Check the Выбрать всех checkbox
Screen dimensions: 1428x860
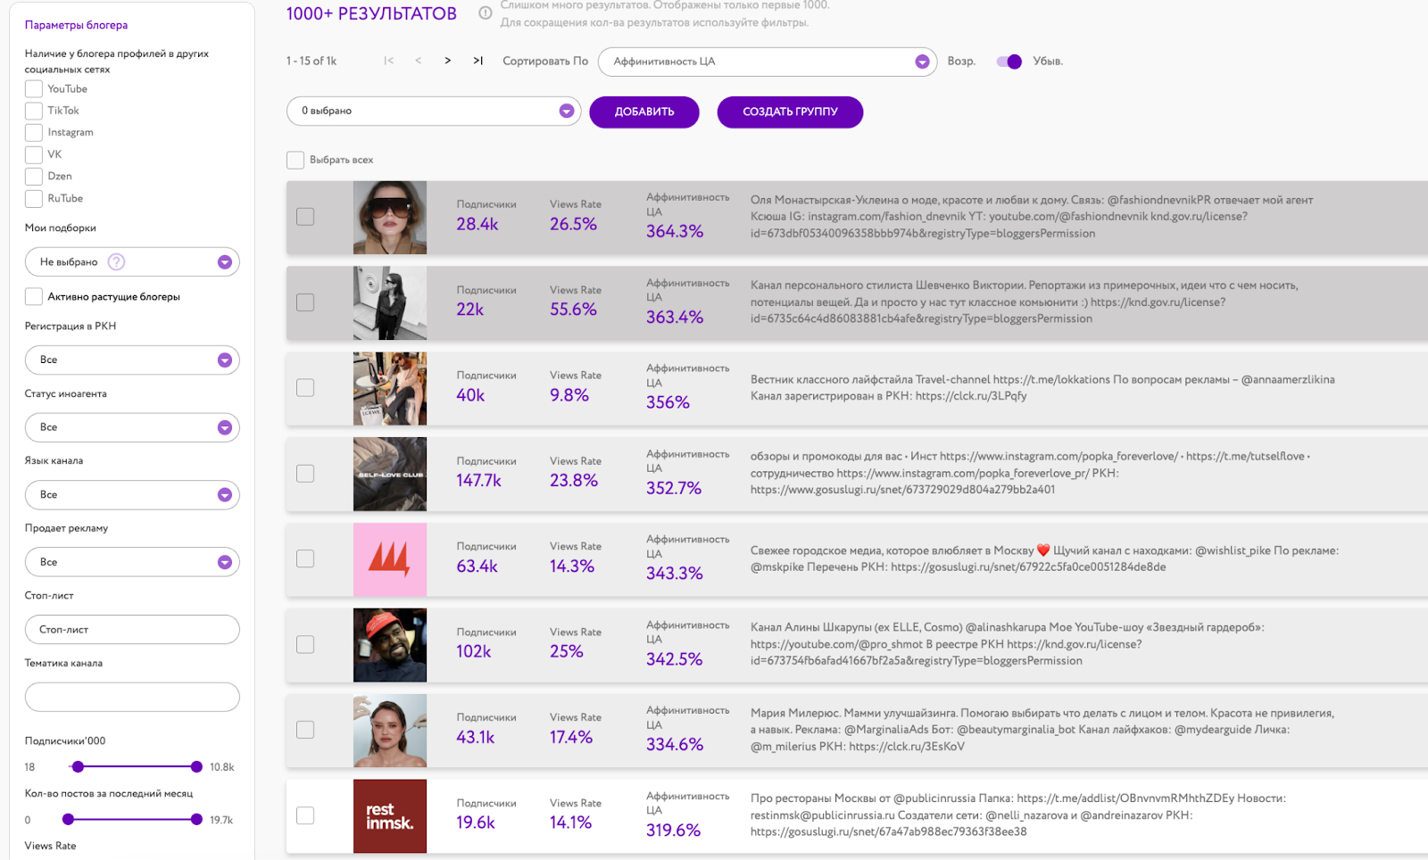pos(295,161)
